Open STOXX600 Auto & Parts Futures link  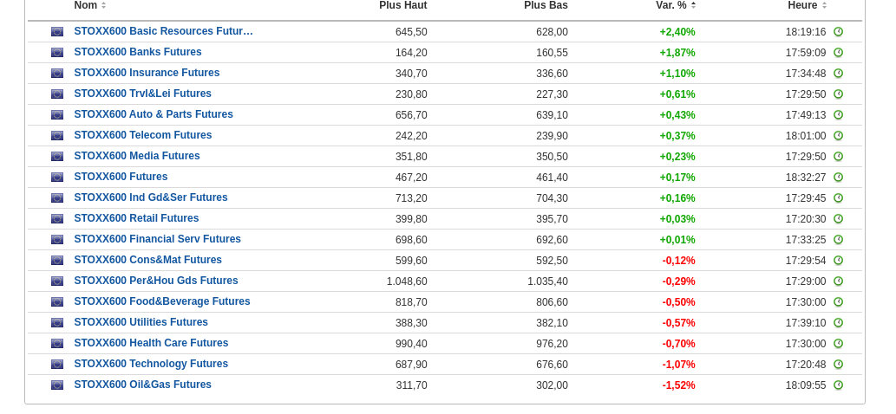154,114
